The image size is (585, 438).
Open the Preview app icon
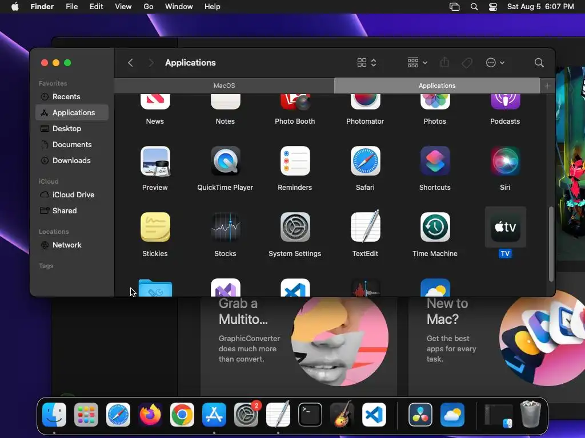pos(155,161)
